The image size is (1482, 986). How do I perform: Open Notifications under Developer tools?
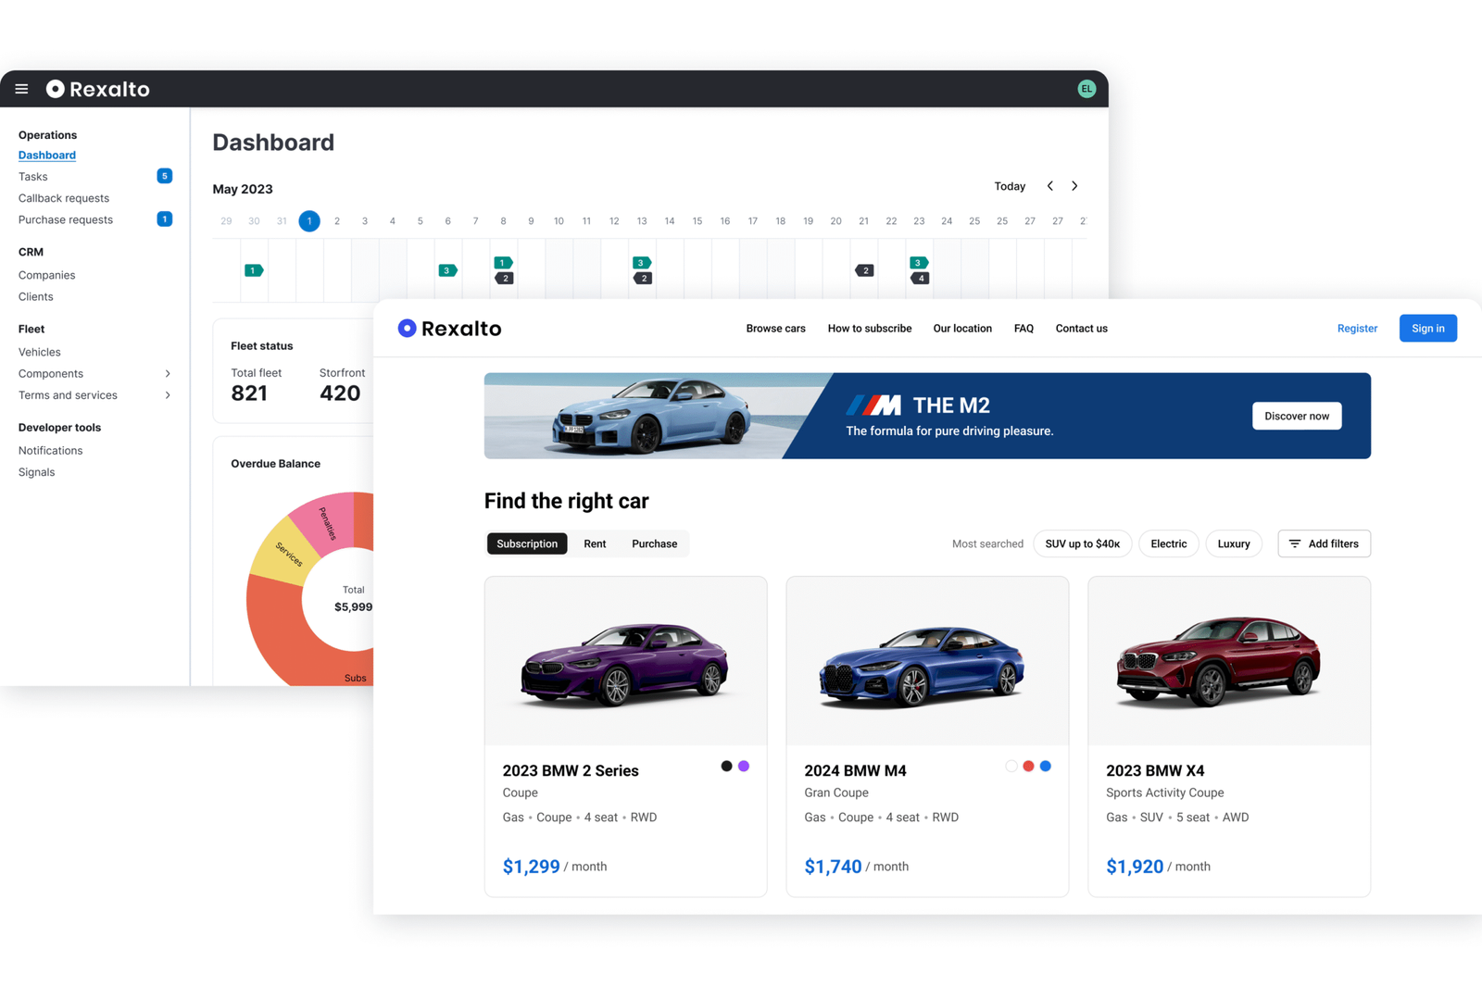(x=51, y=451)
